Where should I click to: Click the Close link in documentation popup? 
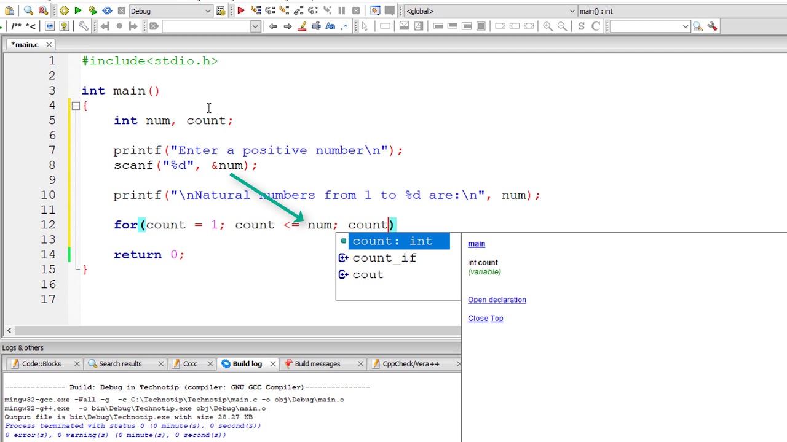(478, 318)
